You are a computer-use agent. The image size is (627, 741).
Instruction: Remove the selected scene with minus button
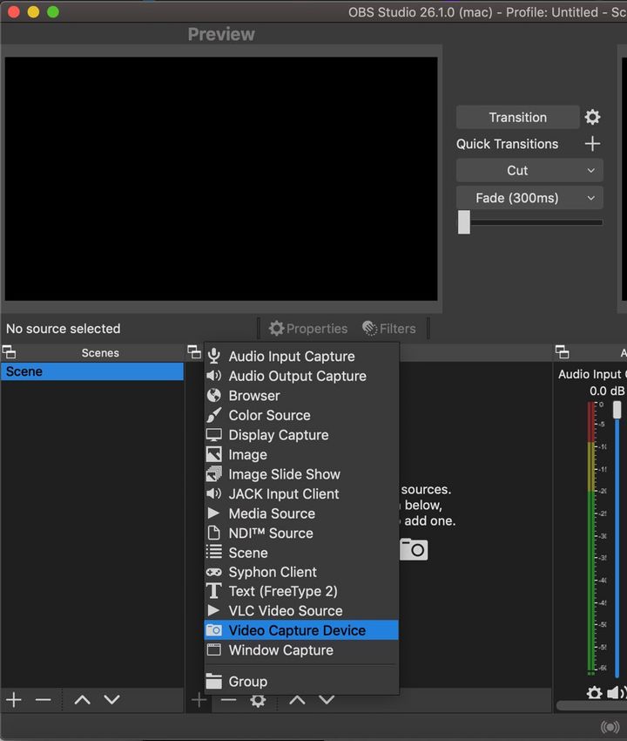(x=43, y=699)
